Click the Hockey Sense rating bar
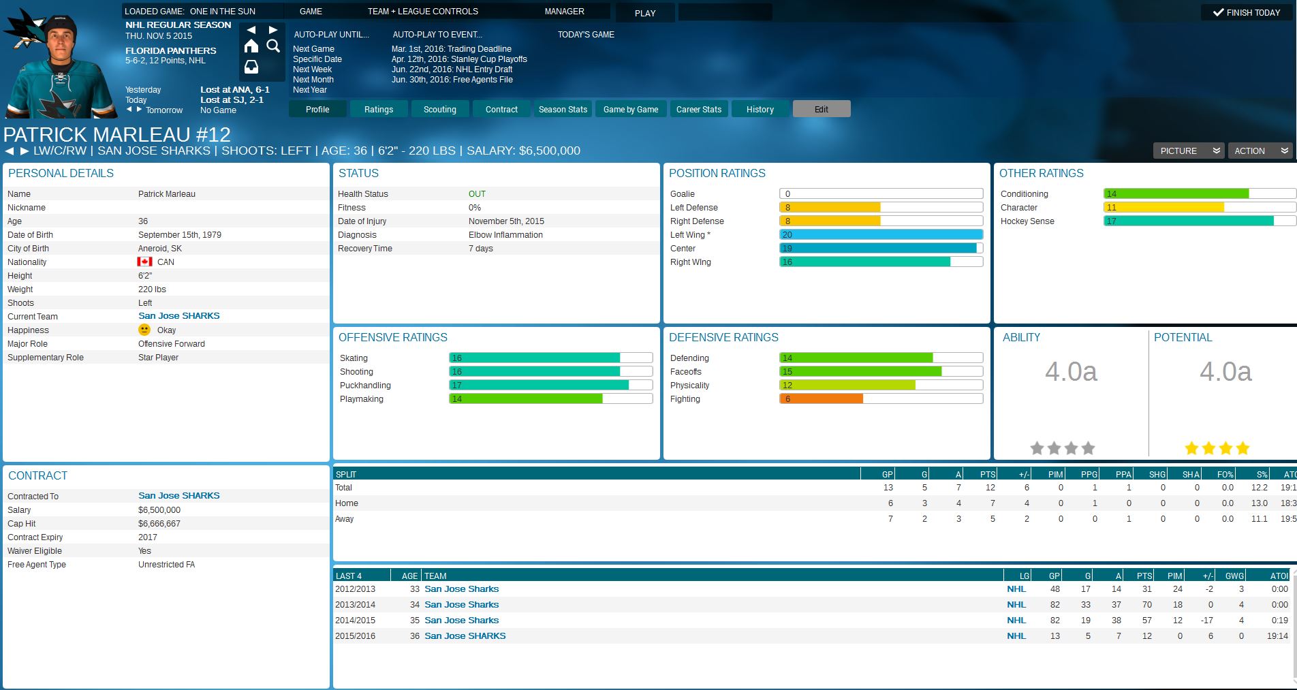Screen dimensions: 1297x690 1198,221
